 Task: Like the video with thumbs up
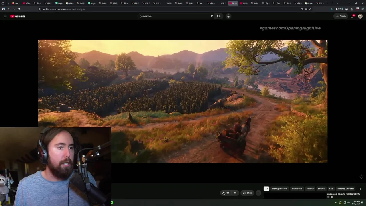point(226,193)
